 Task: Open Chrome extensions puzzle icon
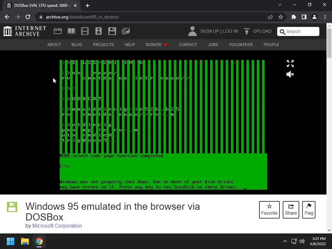(x=294, y=17)
